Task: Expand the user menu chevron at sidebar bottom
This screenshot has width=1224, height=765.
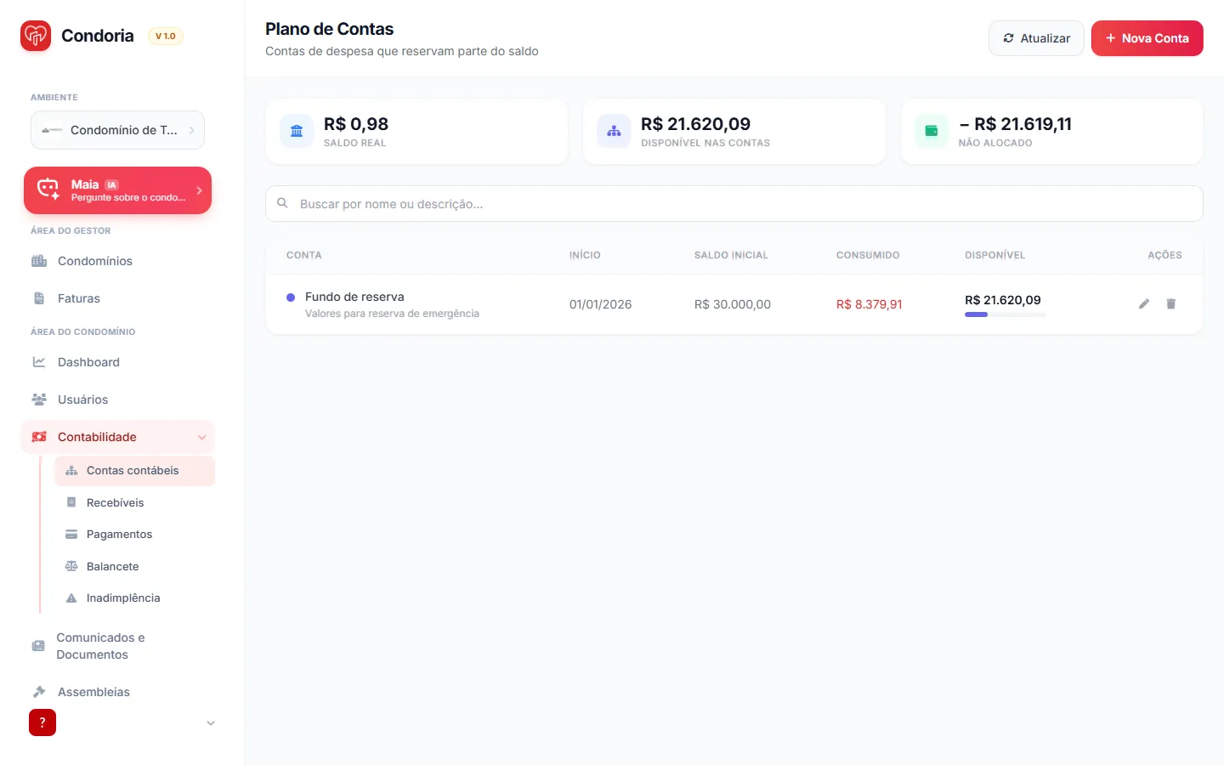Action: 211,723
